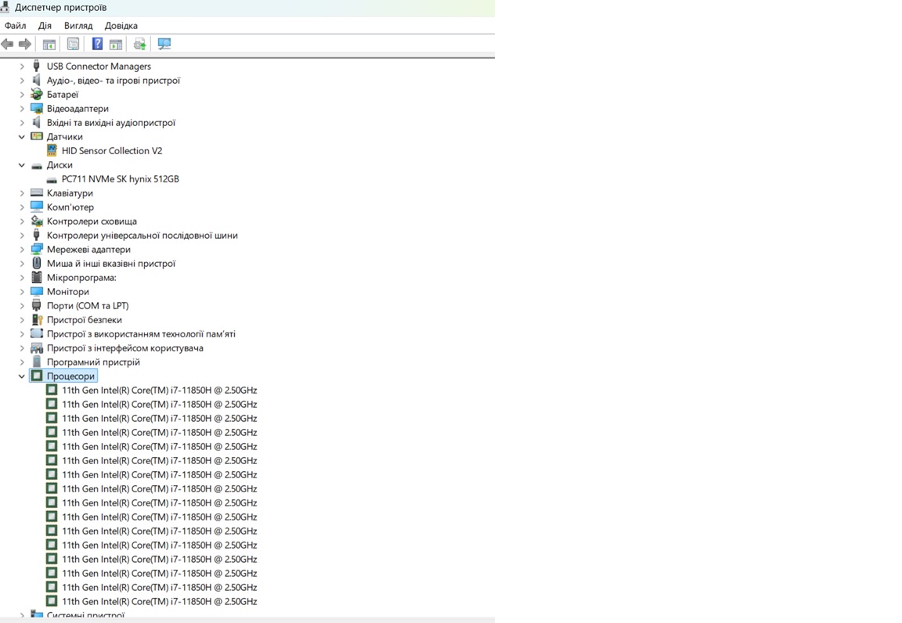Open the Вигляд menu
The image size is (902, 623).
tap(78, 25)
